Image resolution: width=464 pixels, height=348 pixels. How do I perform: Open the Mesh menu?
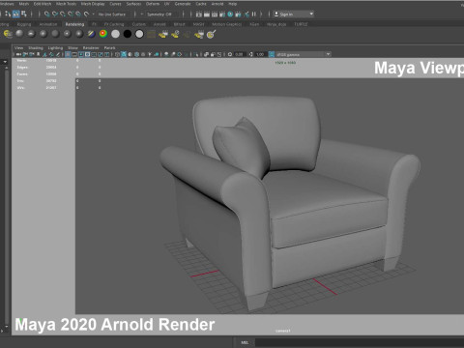[x=24, y=4]
